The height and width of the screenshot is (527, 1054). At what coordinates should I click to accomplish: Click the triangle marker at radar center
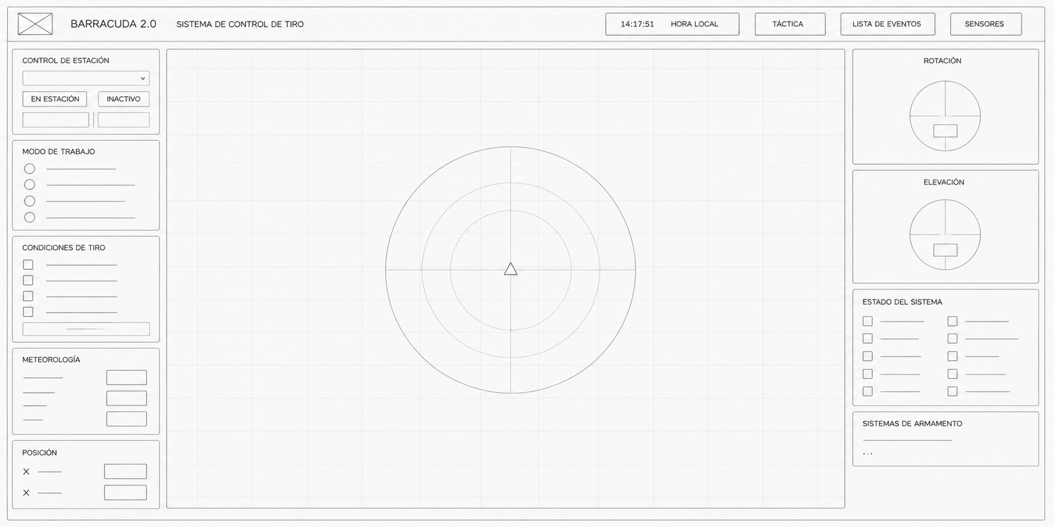click(510, 269)
